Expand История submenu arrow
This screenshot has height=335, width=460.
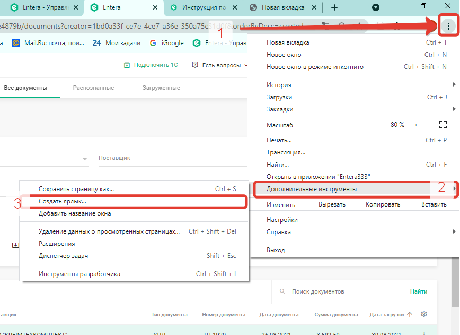tap(454, 84)
